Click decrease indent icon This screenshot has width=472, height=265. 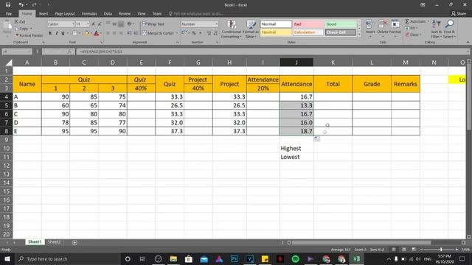point(129,33)
